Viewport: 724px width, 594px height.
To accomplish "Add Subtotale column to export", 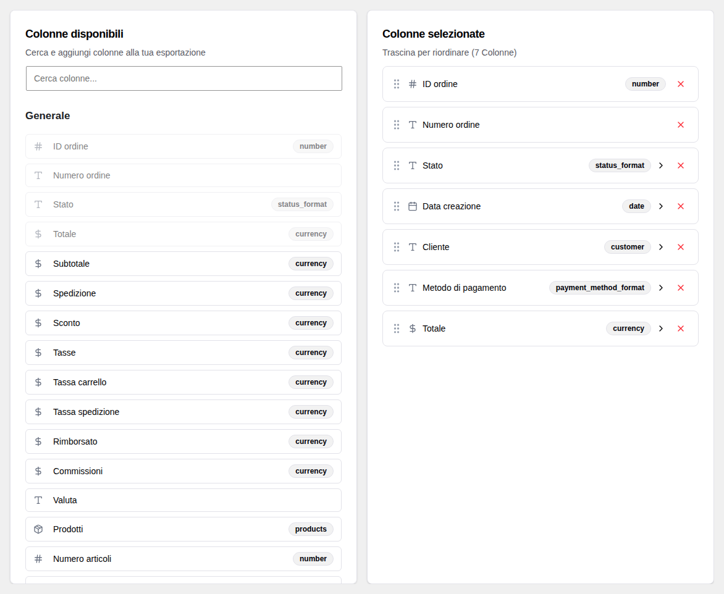I will coord(183,264).
